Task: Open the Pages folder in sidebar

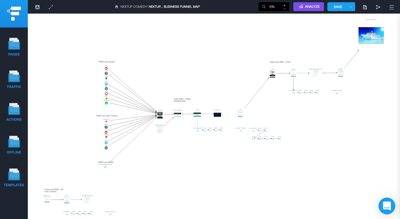Action: point(14,47)
